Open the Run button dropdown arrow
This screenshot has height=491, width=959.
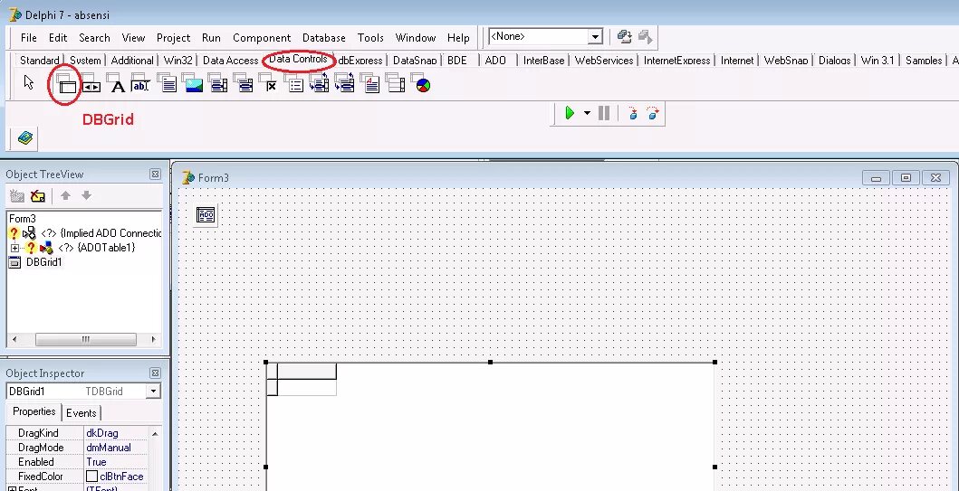[587, 113]
